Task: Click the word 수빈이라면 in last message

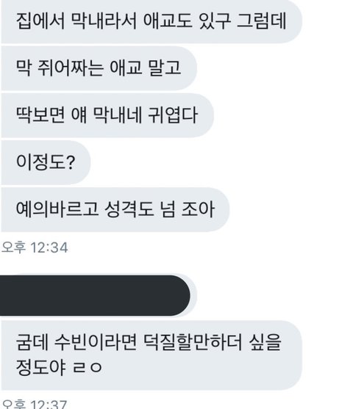Action: pyautogui.click(x=96, y=342)
